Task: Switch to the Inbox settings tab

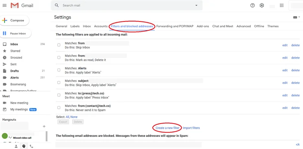Action: click(x=87, y=26)
